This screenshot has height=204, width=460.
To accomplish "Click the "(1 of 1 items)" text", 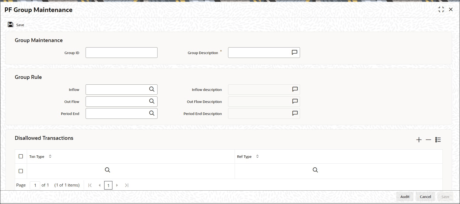I will (x=67, y=185).
